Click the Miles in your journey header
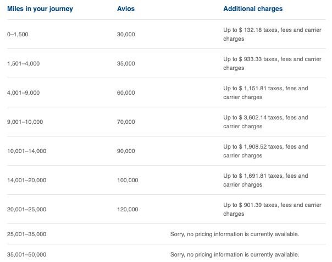Screen dimensions: 332x262 coord(40,9)
